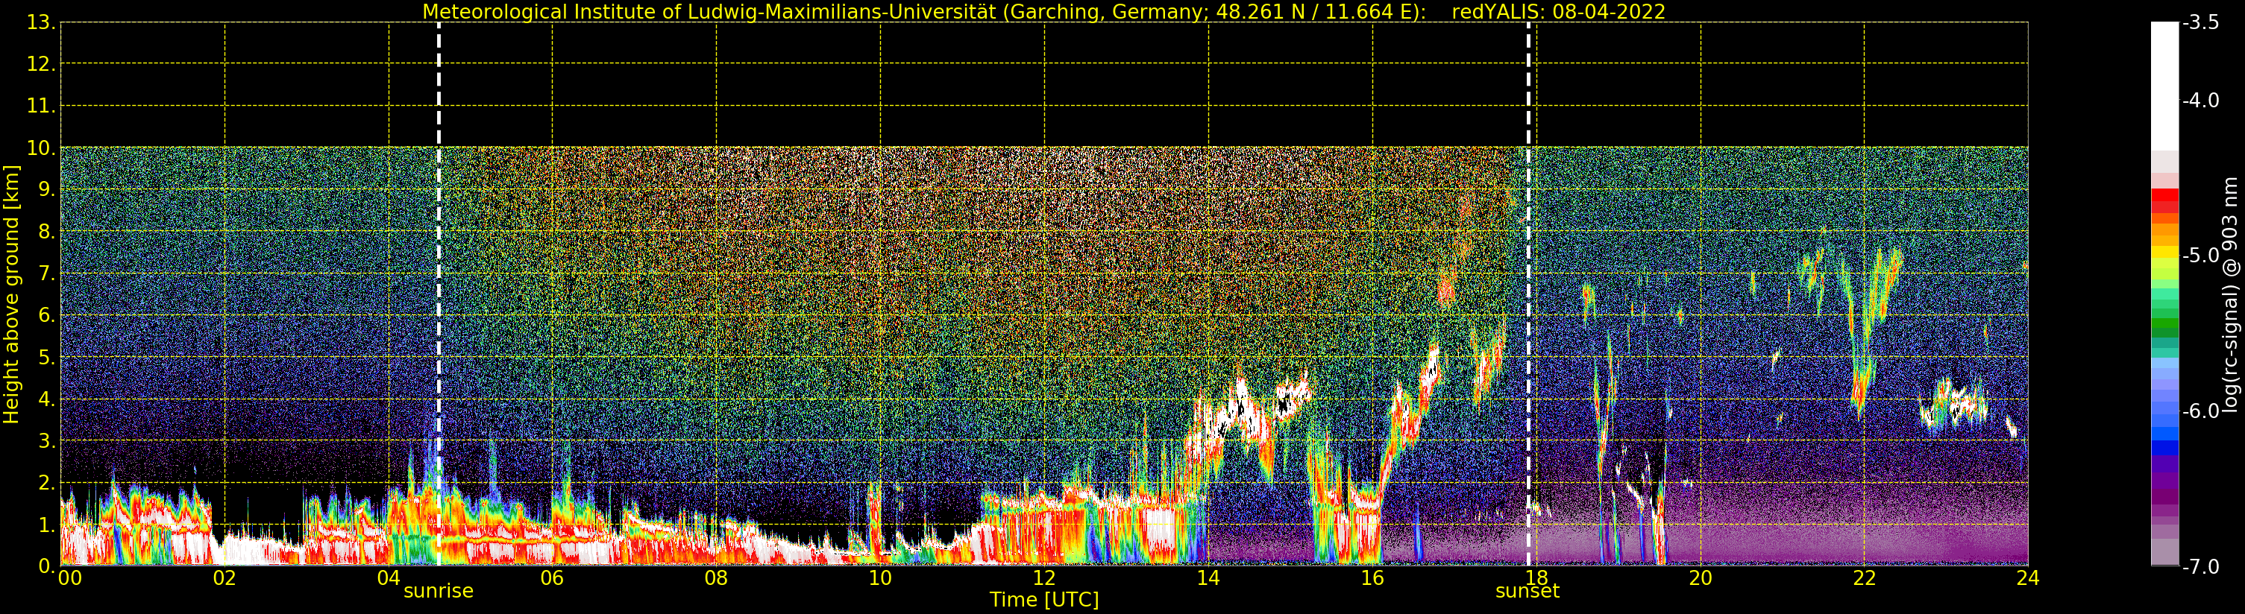Click the colorbar tick value -4.0
Image resolution: width=2245 pixels, height=614 pixels.
pos(2202,101)
